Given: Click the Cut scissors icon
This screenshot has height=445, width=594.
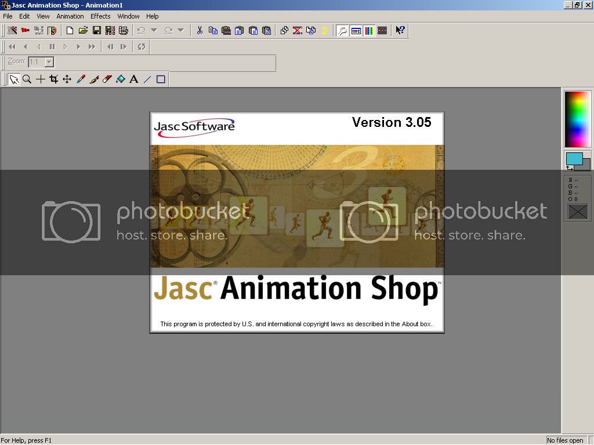Looking at the screenshot, I should [200, 31].
